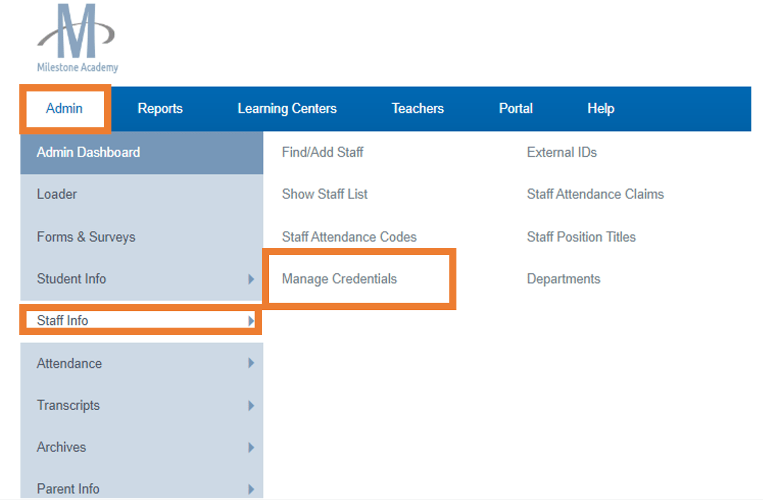The image size is (763, 500).
Task: Expand the Attendance submenu arrow
Action: [251, 363]
